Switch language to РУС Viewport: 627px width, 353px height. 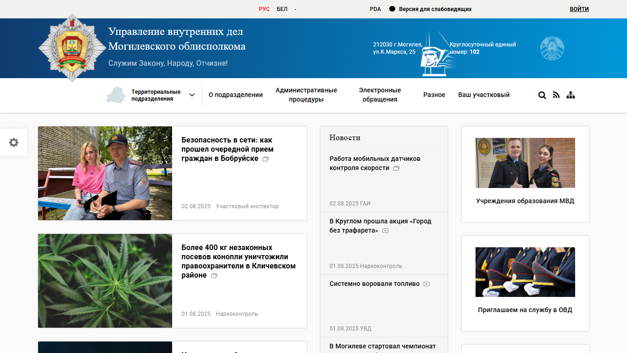(x=264, y=9)
